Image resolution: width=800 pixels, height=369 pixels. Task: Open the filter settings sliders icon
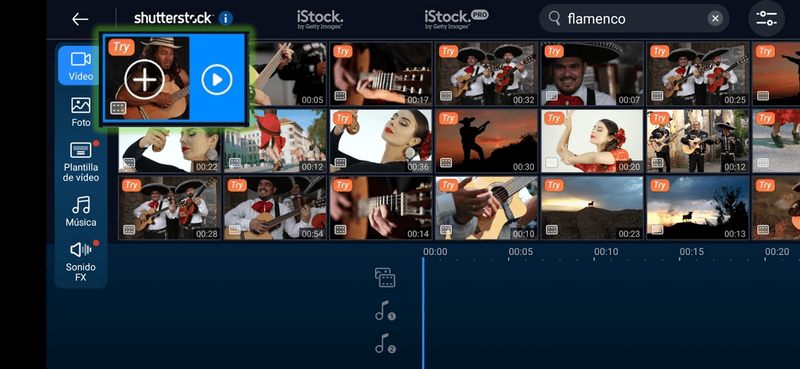pyautogui.click(x=766, y=19)
